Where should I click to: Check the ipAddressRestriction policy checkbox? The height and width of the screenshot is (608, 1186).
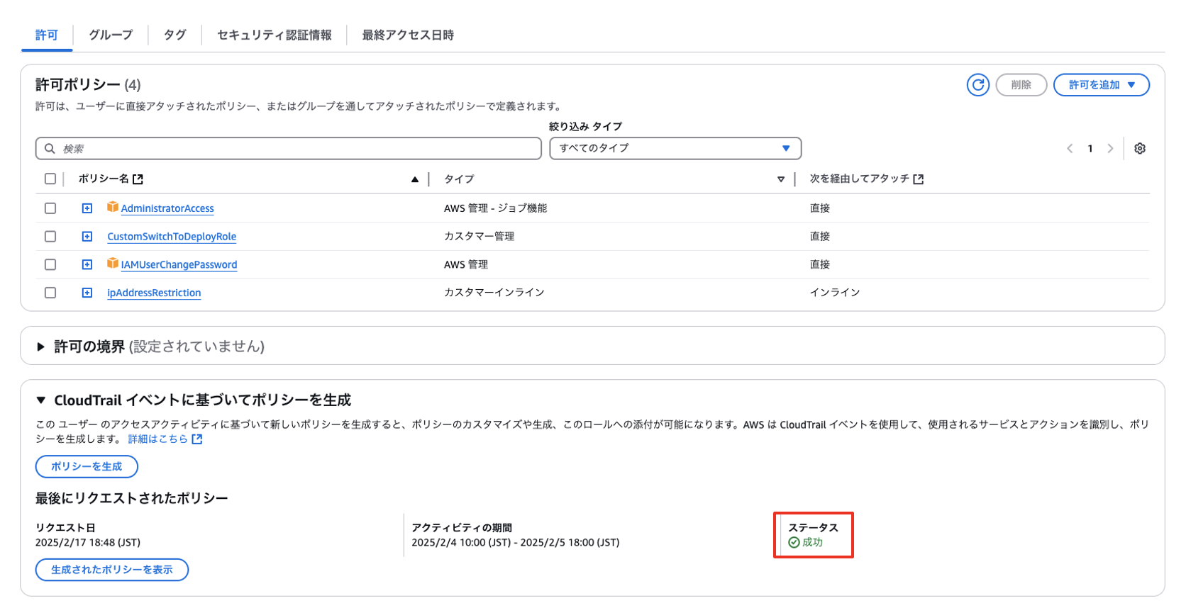pos(50,293)
